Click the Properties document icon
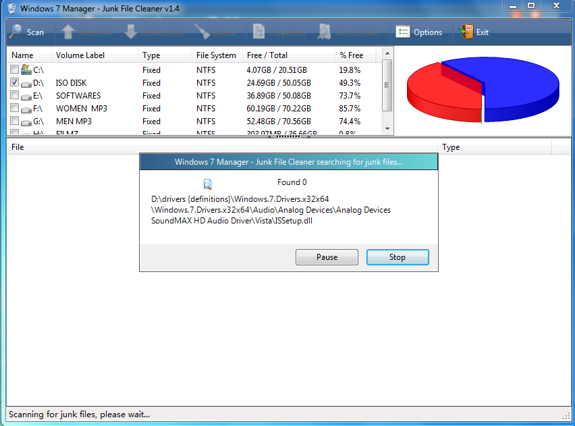 [x=259, y=32]
